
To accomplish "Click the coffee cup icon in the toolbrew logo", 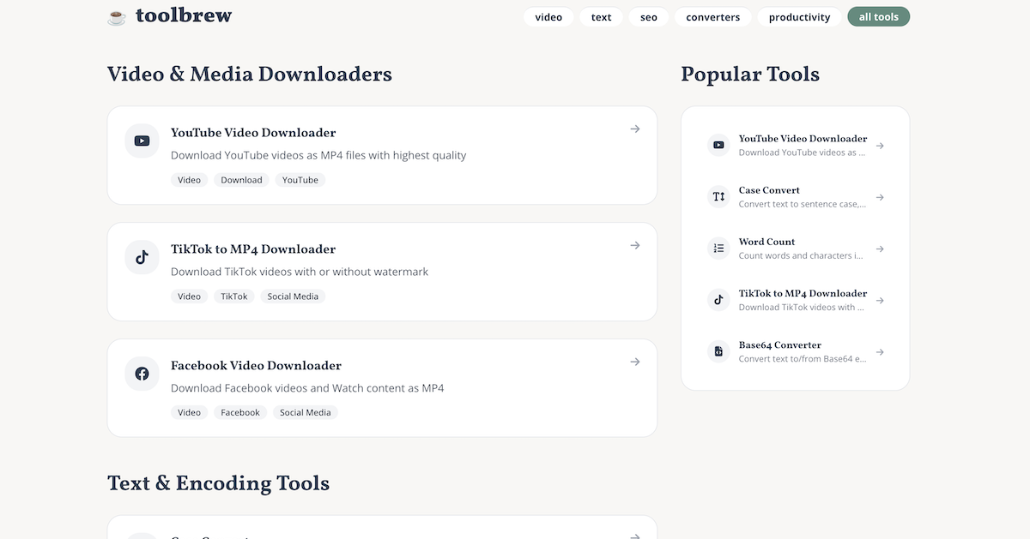I will point(114,15).
